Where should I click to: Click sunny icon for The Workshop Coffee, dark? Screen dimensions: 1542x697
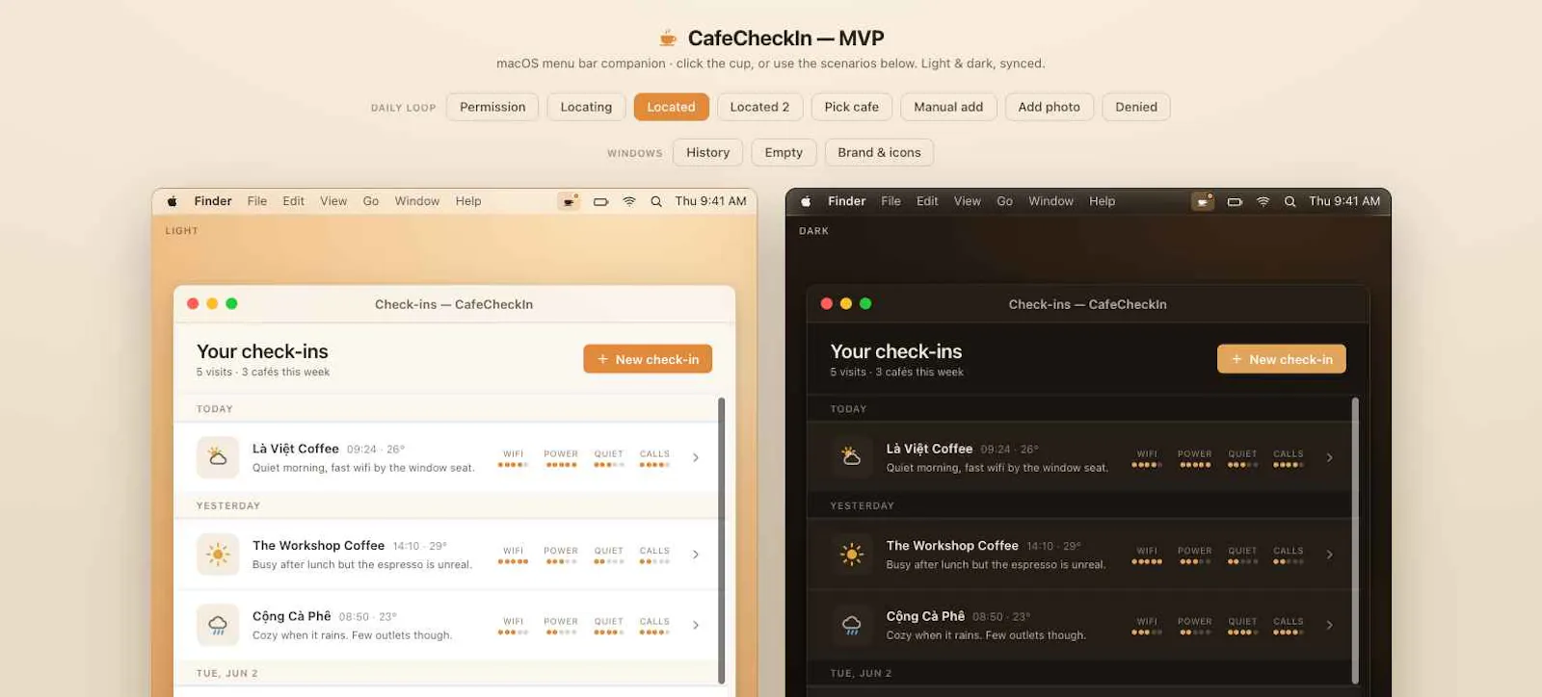click(x=852, y=555)
